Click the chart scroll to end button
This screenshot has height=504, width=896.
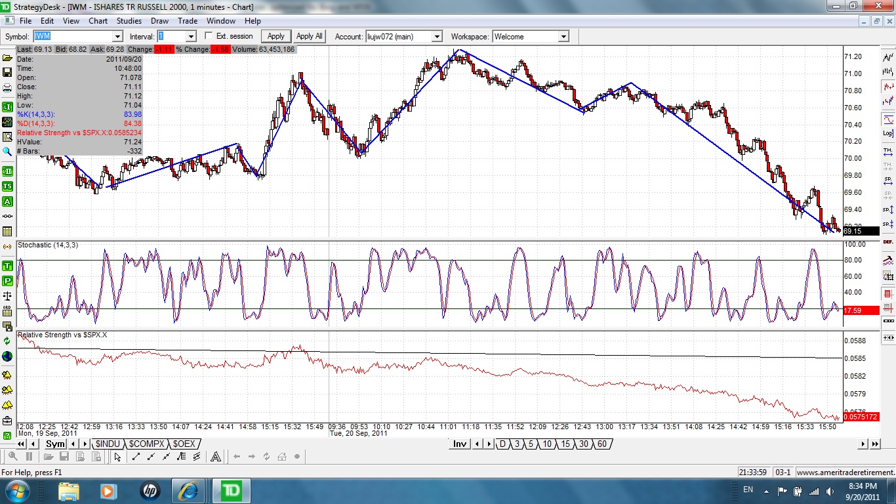click(875, 444)
